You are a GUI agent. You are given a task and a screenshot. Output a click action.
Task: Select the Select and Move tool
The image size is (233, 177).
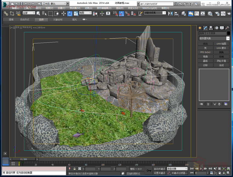click(63, 13)
